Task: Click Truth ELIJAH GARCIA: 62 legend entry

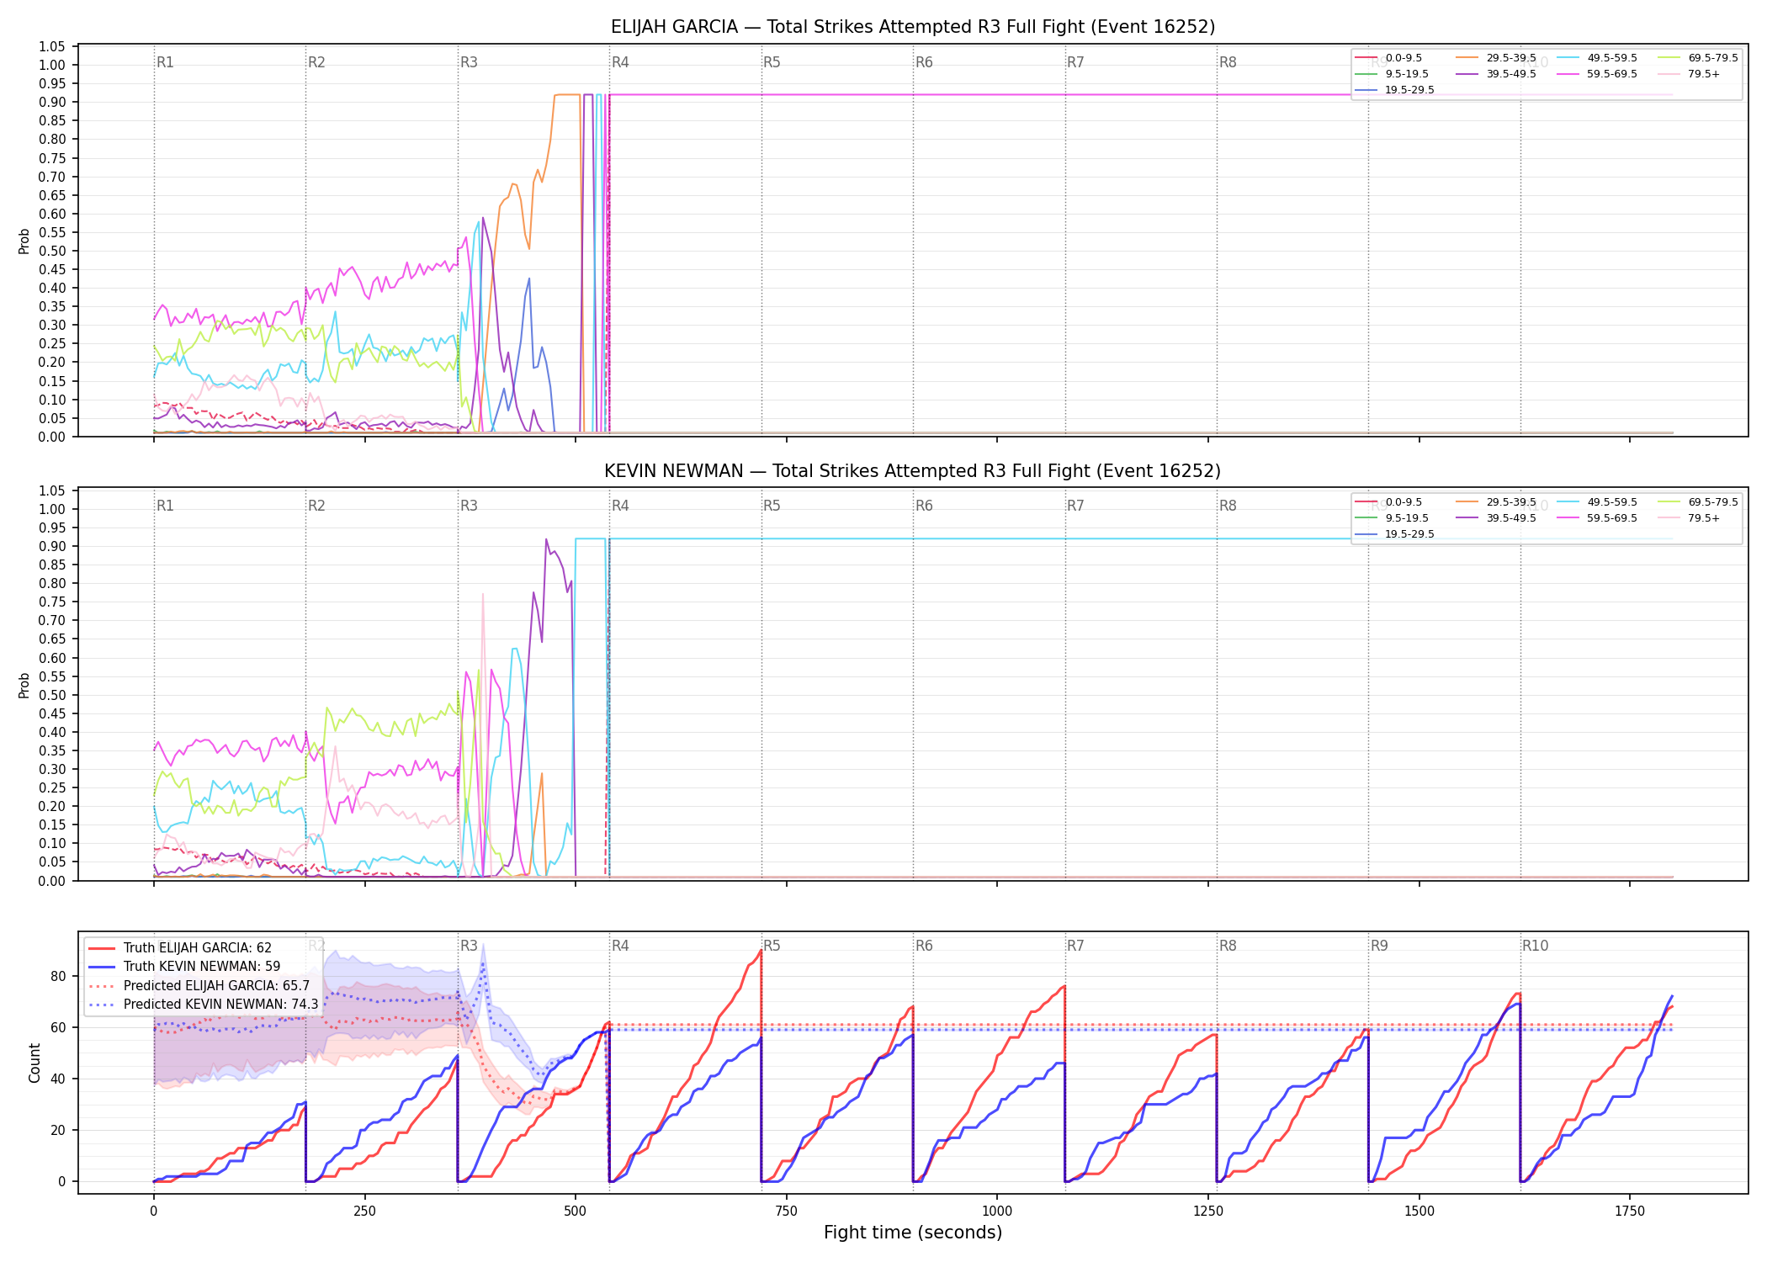Action: [180, 948]
